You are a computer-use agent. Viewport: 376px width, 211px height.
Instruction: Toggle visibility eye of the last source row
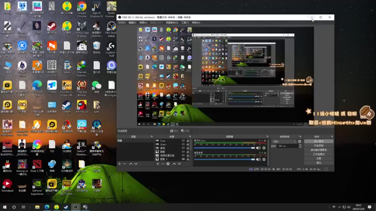183,159
